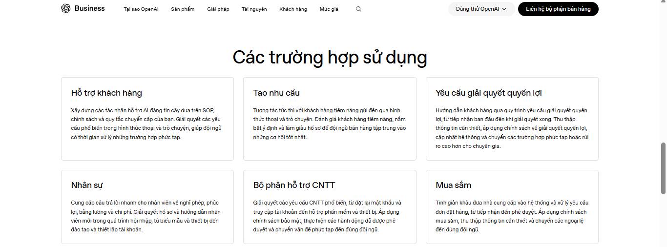Open the Giải pháp menu

tap(218, 9)
